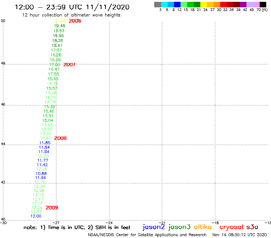Click the wave height value 15.09

(55, 60)
